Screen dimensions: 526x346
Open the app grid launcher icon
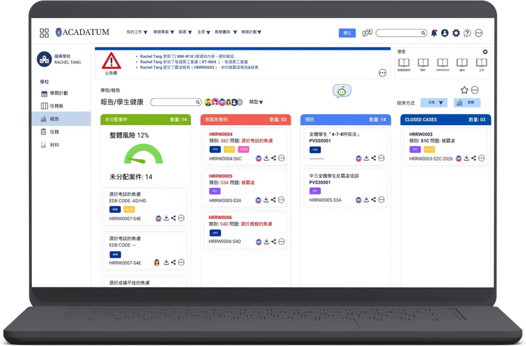click(x=44, y=32)
